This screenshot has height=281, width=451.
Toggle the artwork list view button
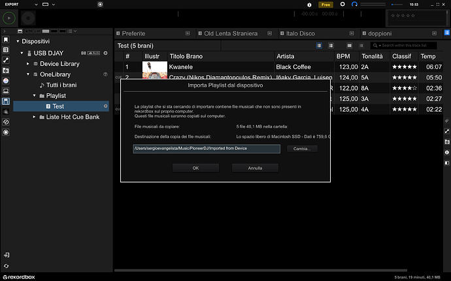319,46
